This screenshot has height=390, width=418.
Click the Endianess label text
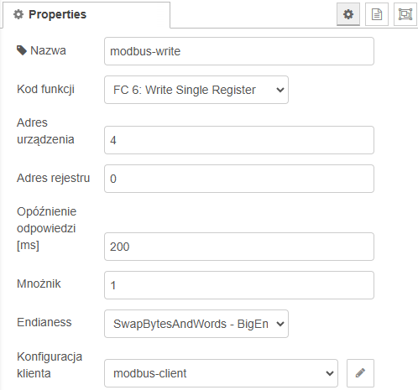tap(44, 322)
